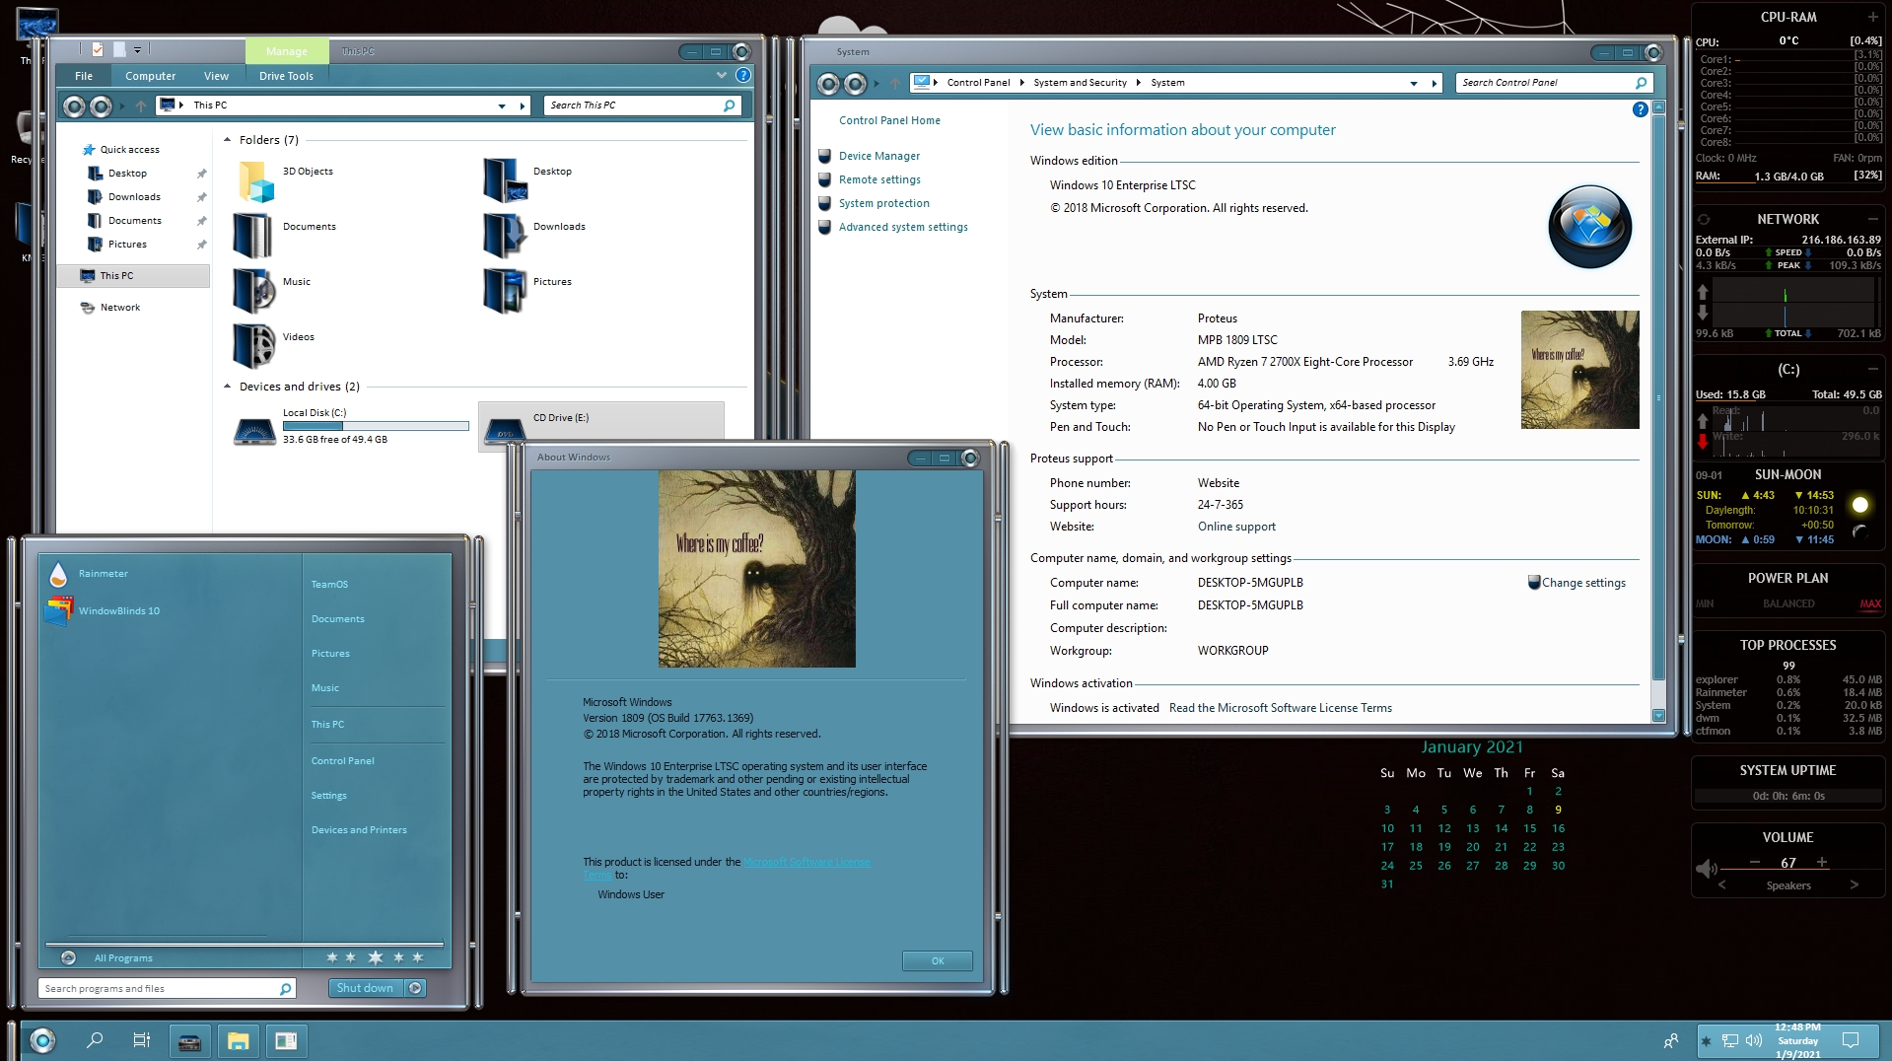Screen dimensions: 1892x1061
Task: Increase volume with the plus control
Action: tap(1821, 862)
